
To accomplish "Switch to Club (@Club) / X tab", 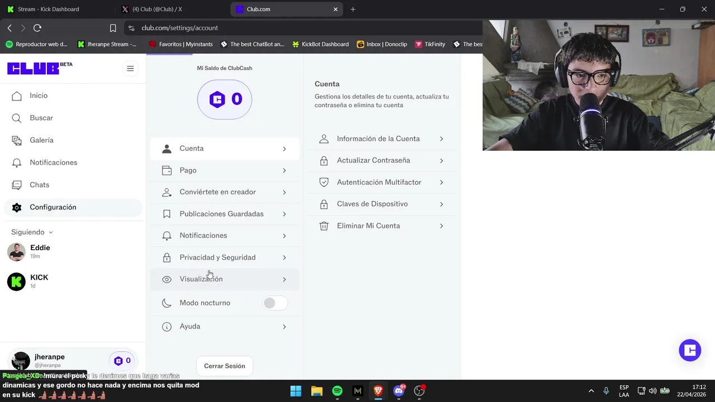I will 173,9.
